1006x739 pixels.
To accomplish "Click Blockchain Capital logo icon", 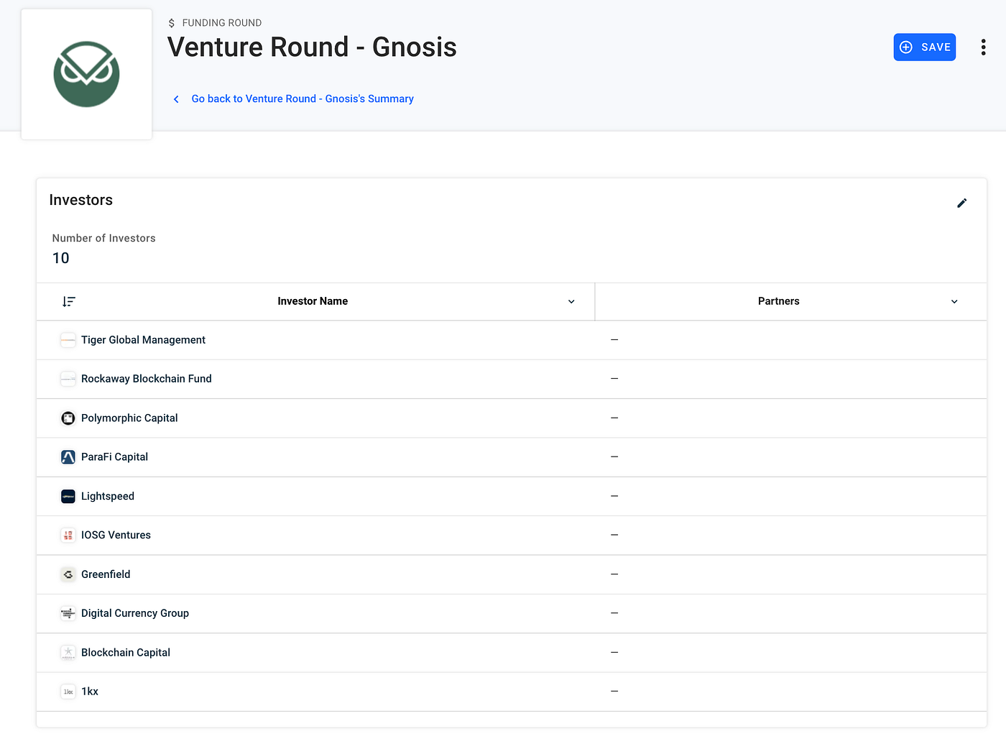I will coord(68,653).
